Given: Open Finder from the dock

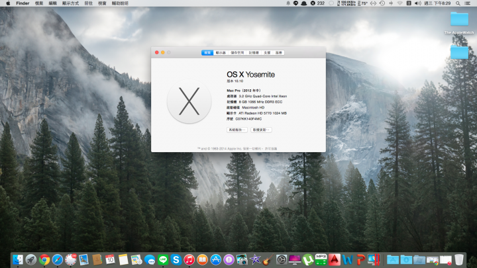Looking at the screenshot, I should (18, 260).
